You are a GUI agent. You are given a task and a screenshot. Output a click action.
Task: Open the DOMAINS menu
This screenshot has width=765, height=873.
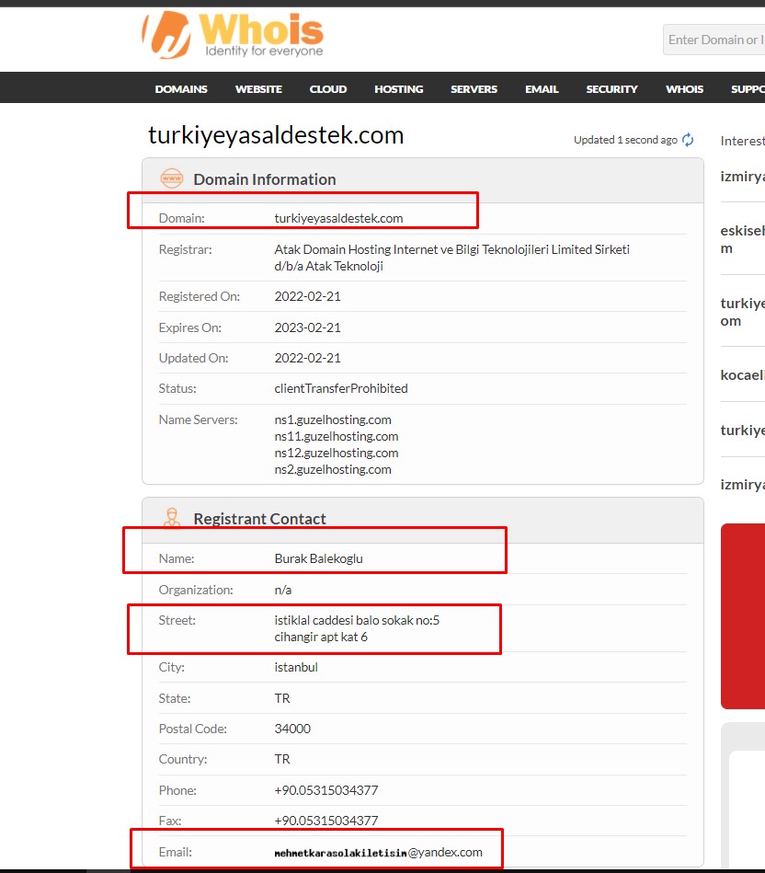point(181,89)
